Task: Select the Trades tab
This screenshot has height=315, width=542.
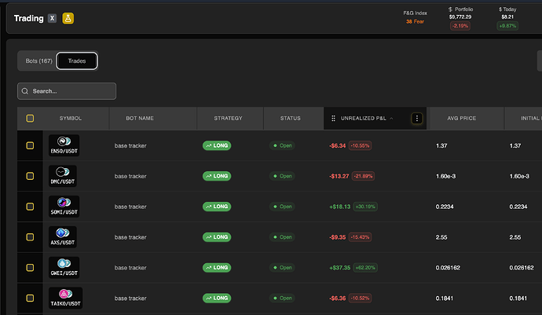Action: point(77,60)
